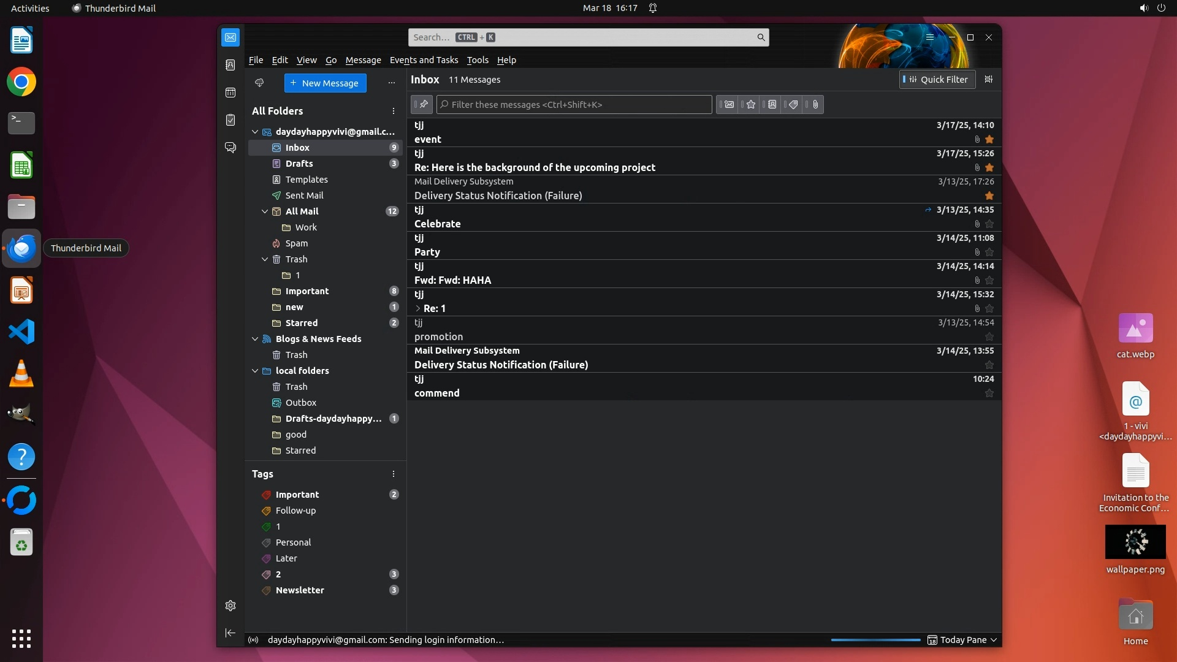
Task: Open the Message menu
Action: click(x=363, y=60)
